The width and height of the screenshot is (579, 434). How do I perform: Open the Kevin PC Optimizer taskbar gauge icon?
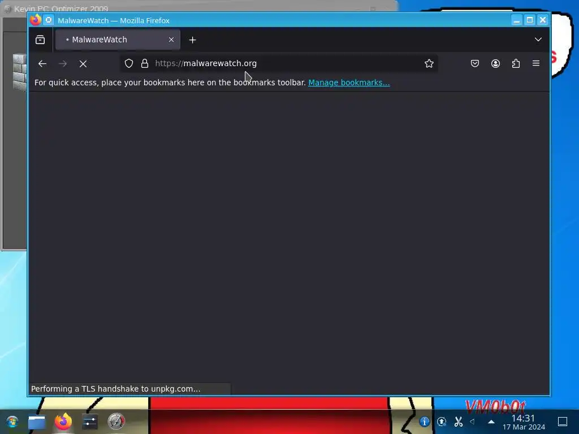[116, 422]
